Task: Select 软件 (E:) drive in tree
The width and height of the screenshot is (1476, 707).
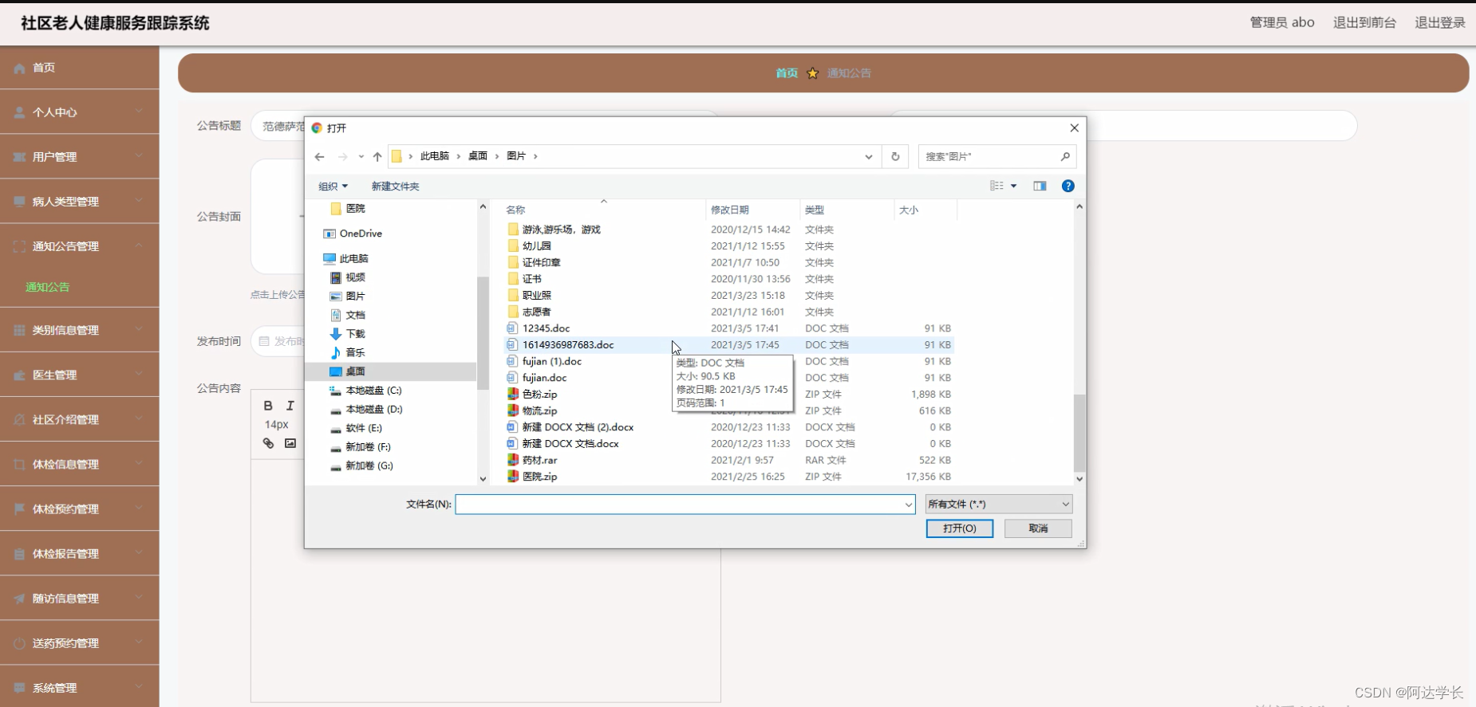Action: [x=364, y=428]
